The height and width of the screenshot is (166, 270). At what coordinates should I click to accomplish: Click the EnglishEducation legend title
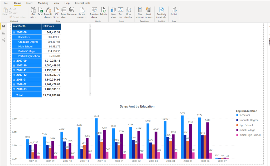point(247,111)
